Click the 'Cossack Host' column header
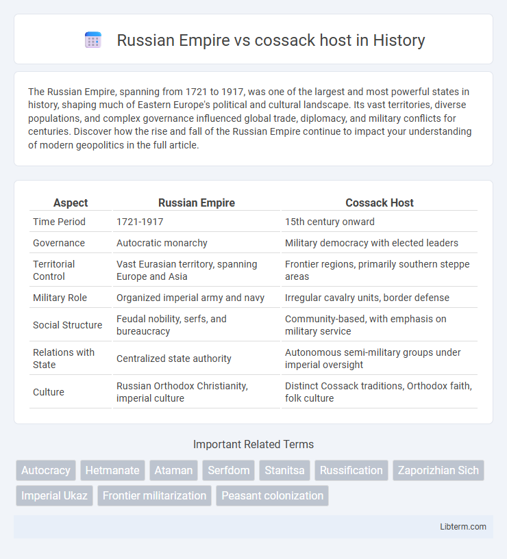Screen dimensions: 507x559 [380, 203]
